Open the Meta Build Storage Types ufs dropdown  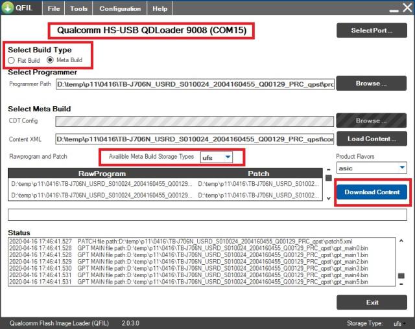coord(217,157)
